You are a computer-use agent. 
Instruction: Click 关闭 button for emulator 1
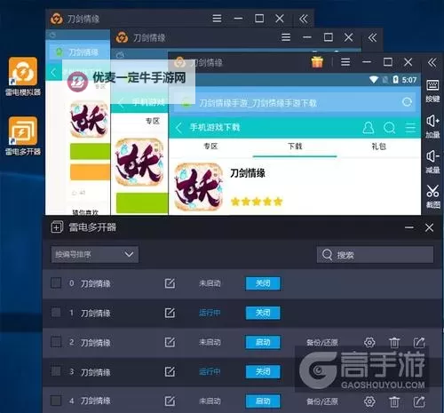(x=263, y=313)
